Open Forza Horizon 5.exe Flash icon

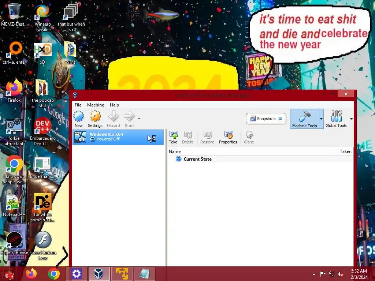pos(42,246)
